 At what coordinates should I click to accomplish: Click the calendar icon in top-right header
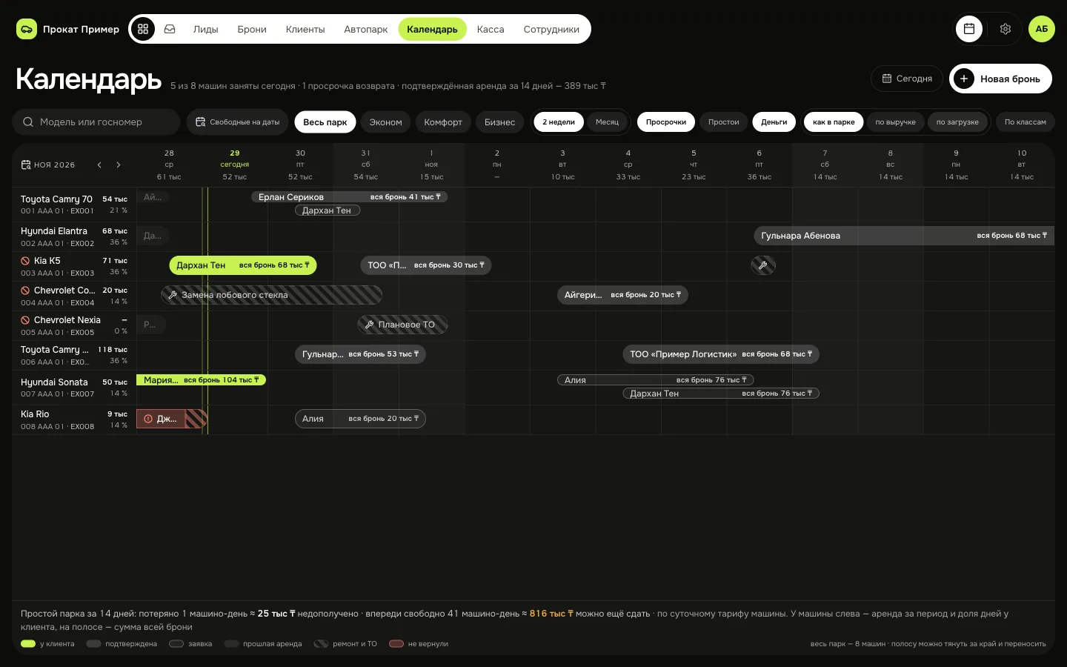point(969,29)
